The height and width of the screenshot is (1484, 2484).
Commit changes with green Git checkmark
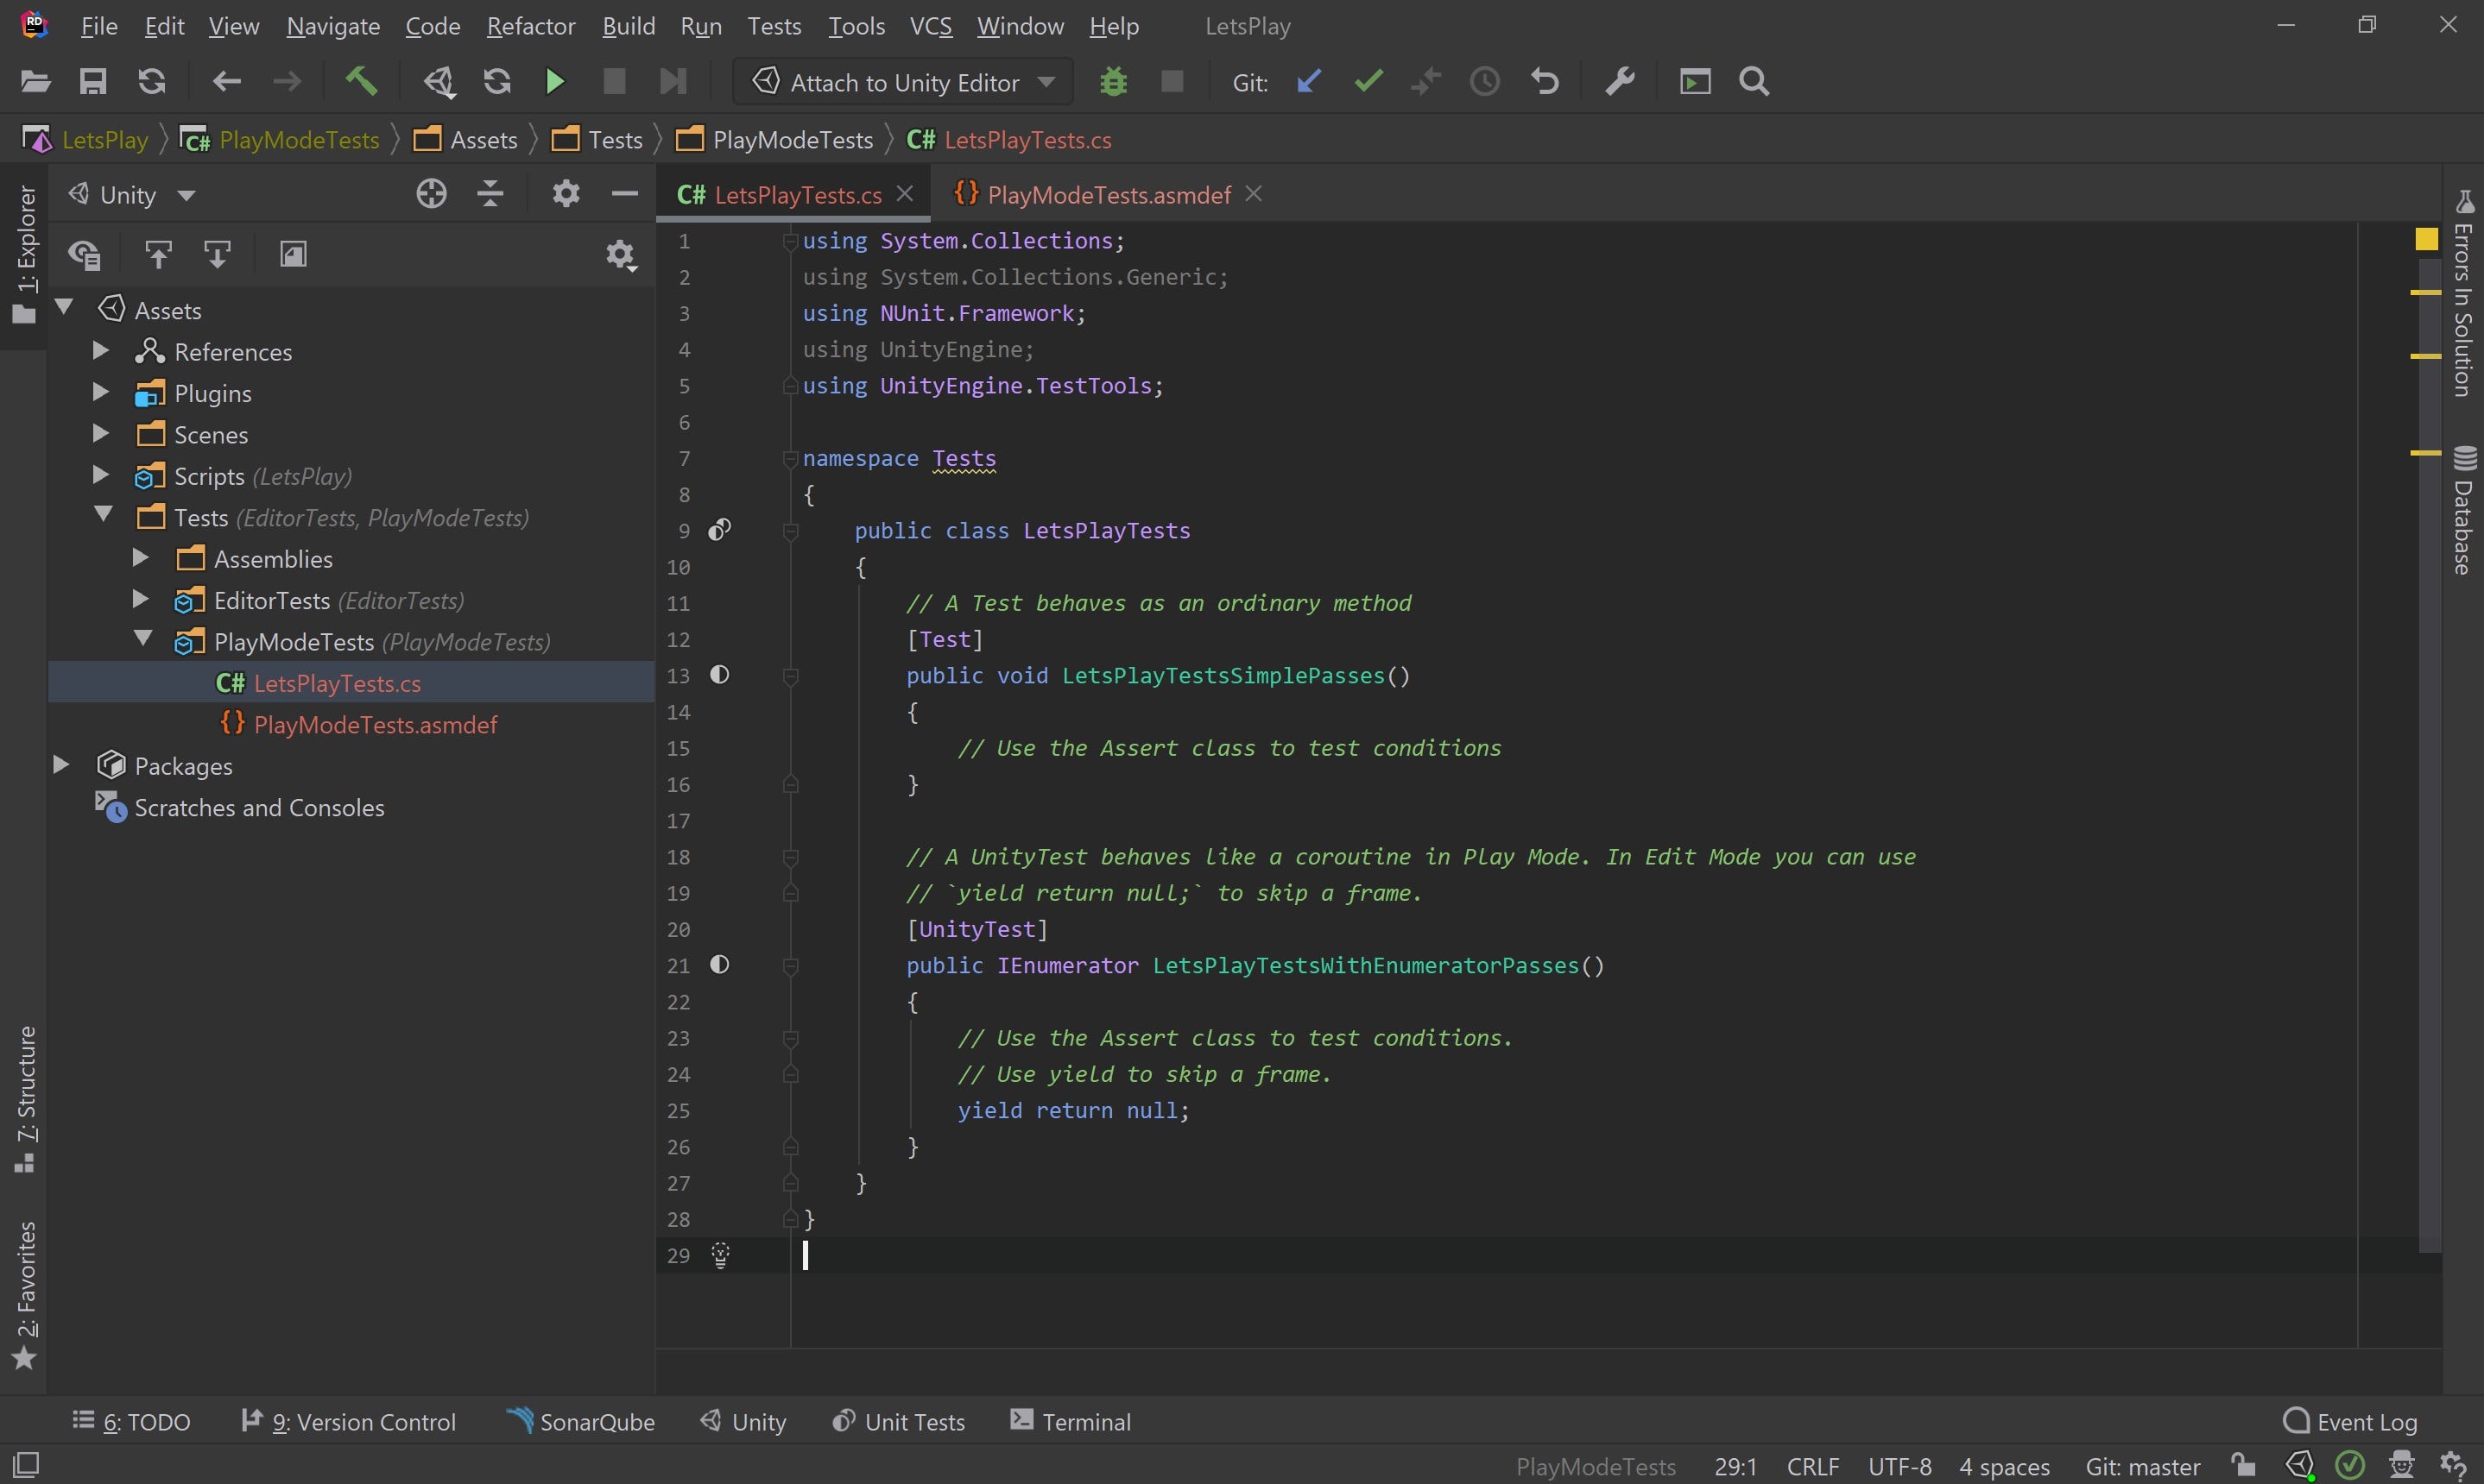[1368, 81]
